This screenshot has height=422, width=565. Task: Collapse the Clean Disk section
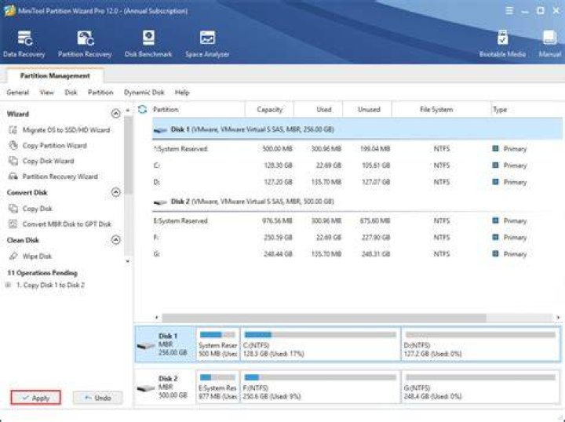pos(115,240)
